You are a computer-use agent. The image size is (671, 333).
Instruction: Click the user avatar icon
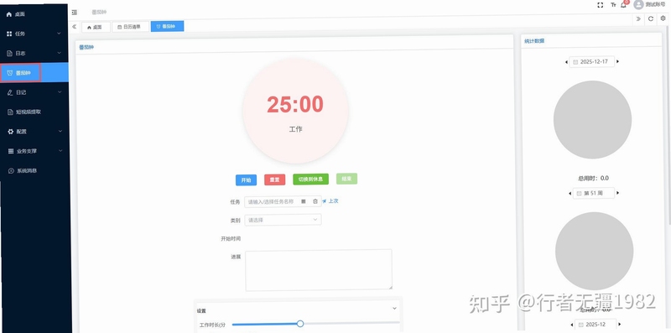(x=638, y=4)
